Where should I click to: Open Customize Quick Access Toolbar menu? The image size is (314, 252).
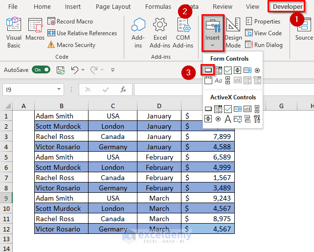pyautogui.click(x=113, y=70)
